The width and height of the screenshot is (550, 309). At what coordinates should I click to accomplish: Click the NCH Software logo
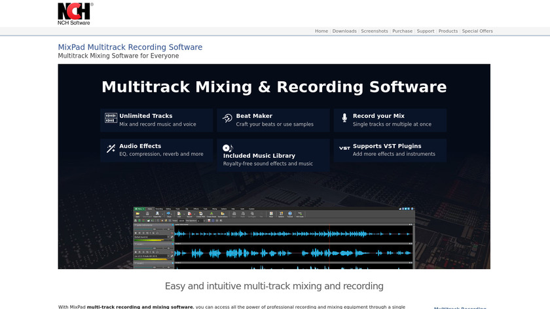75,14
